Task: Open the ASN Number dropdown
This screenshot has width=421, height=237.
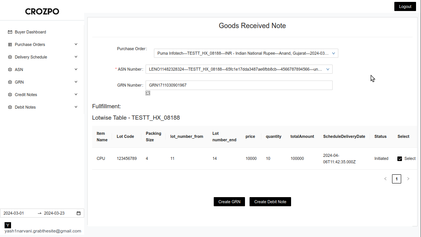Action: coord(239,70)
